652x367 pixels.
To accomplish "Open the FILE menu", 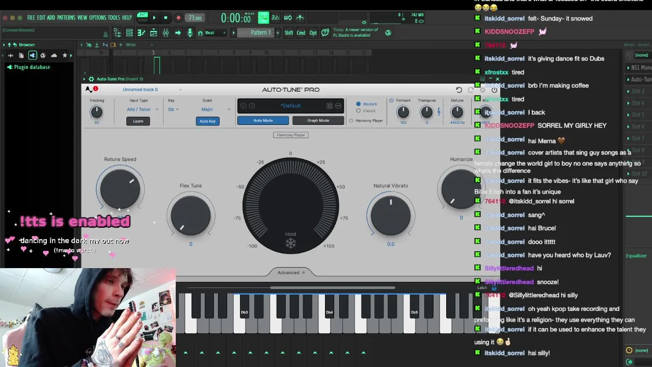I will [x=31, y=17].
